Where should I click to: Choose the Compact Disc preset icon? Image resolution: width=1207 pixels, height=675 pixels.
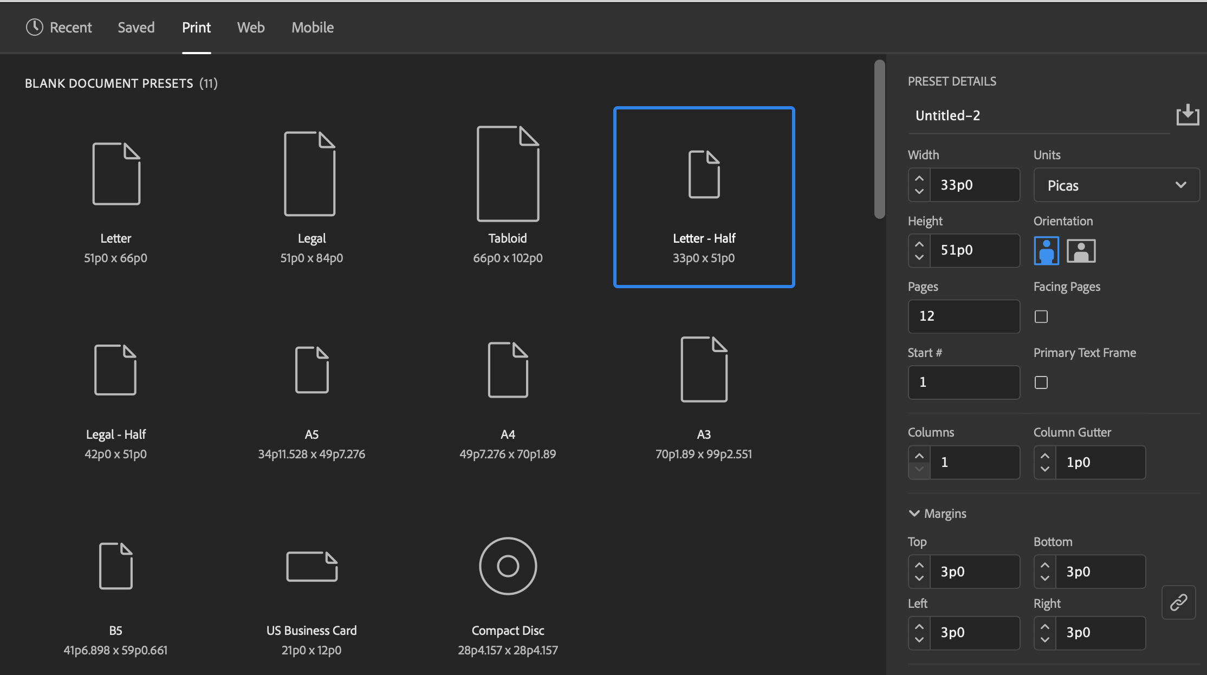click(x=508, y=566)
